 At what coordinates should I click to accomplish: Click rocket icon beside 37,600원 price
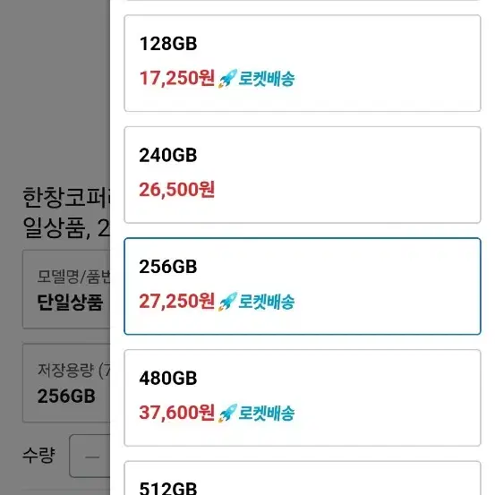click(x=227, y=413)
